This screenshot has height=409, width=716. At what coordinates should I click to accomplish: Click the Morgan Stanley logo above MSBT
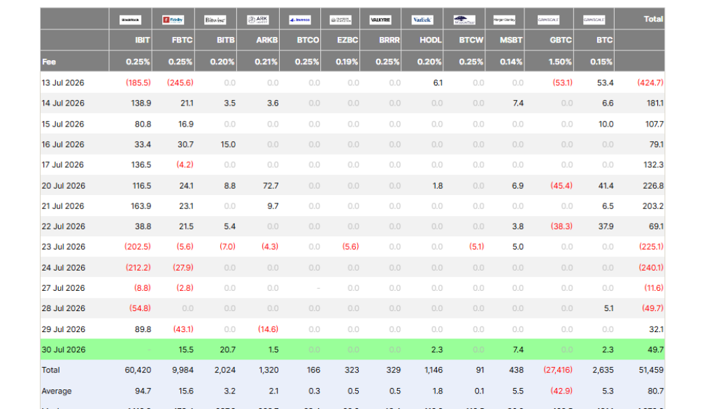point(505,20)
